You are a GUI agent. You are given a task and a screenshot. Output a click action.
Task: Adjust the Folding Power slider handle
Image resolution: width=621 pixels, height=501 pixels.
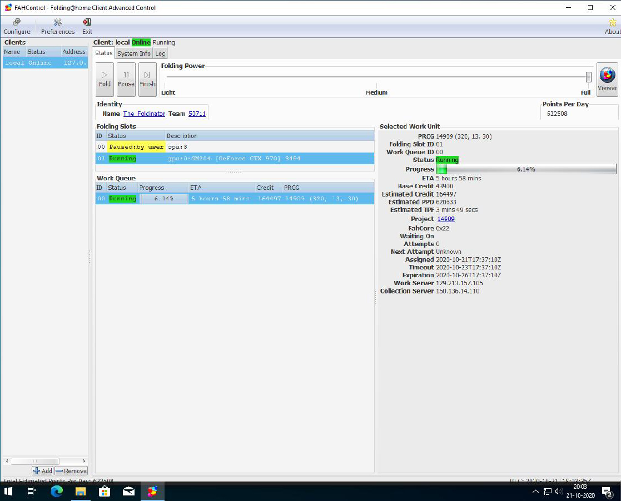[589, 77]
